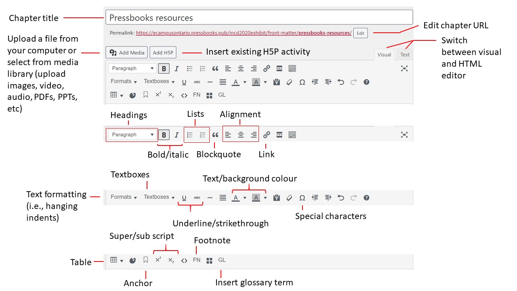This screenshot has width=517, height=291.
Task: Open keyboard shortcuts help in main editor
Action: pos(367,82)
